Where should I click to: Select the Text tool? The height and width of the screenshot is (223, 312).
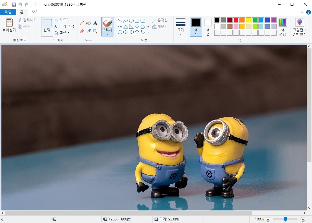coord(95,23)
